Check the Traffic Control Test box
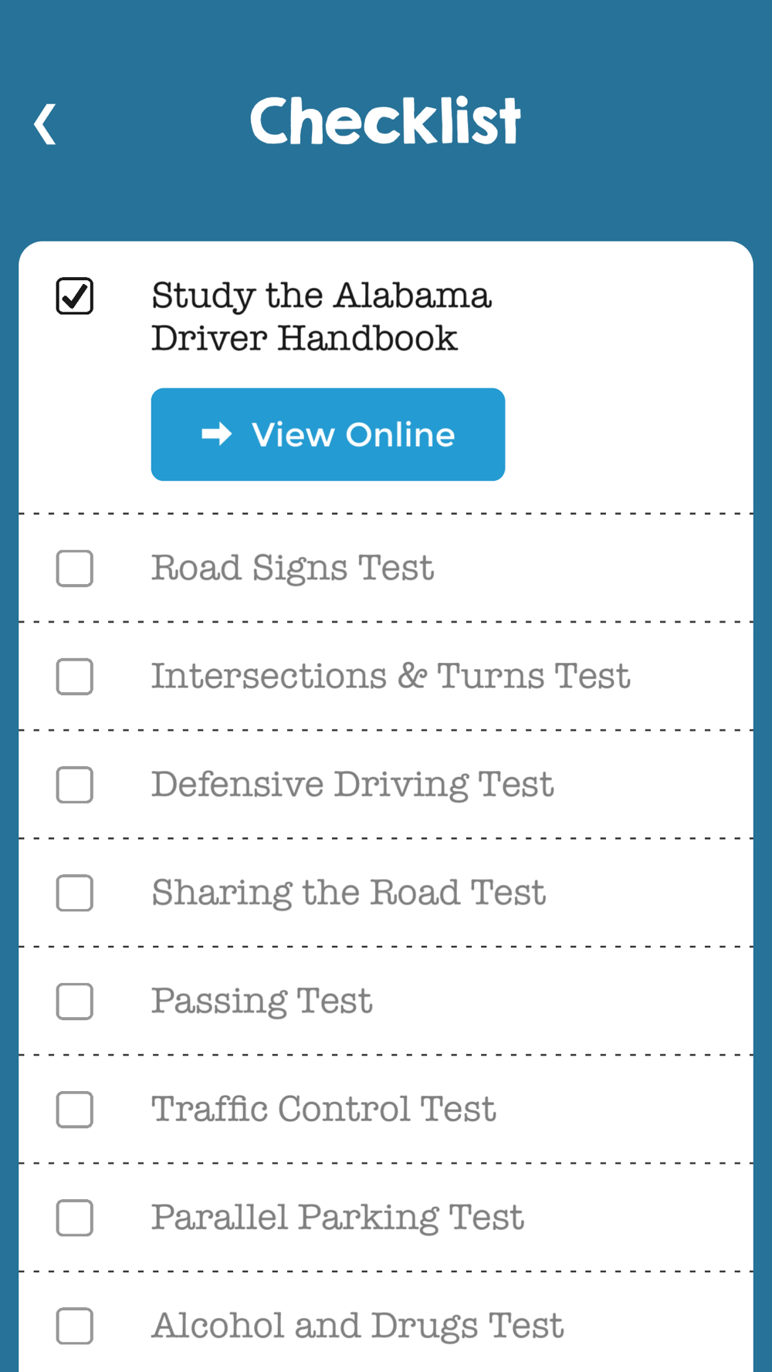 [75, 1110]
